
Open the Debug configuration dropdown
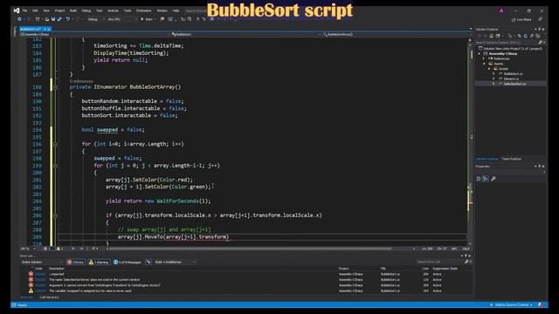click(x=95, y=19)
